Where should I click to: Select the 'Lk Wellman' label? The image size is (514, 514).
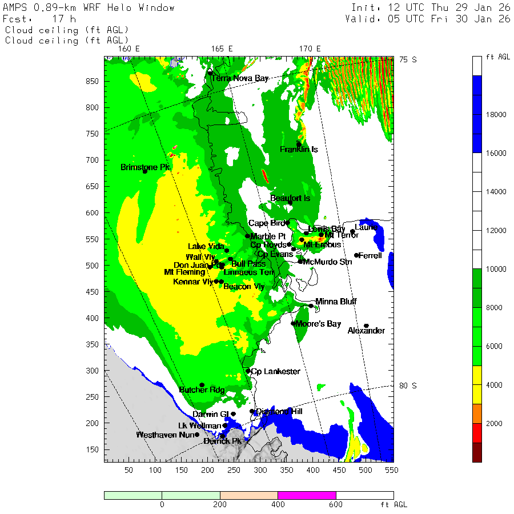[200, 425]
